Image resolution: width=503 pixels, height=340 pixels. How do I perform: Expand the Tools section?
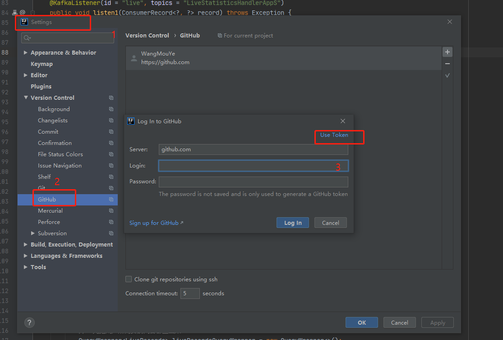point(25,267)
